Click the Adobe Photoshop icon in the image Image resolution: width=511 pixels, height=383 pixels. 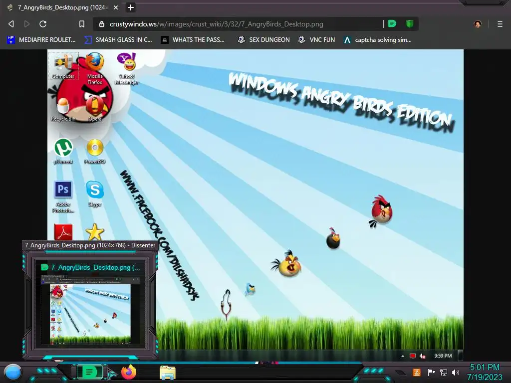(x=63, y=196)
